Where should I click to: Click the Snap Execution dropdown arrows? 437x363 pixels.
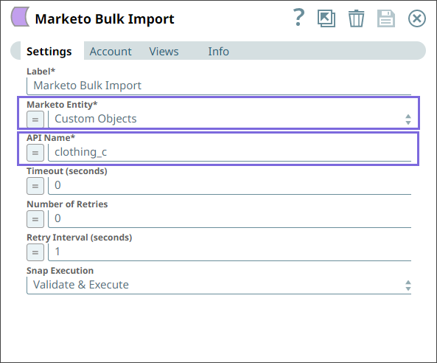[x=408, y=286]
